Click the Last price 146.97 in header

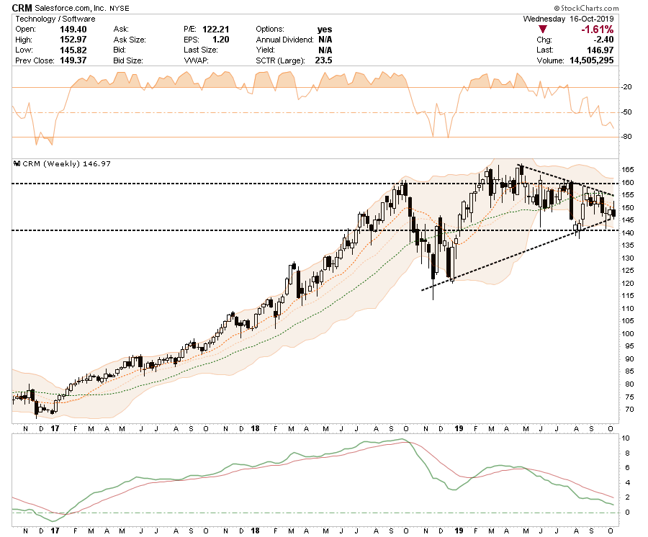[x=600, y=50]
